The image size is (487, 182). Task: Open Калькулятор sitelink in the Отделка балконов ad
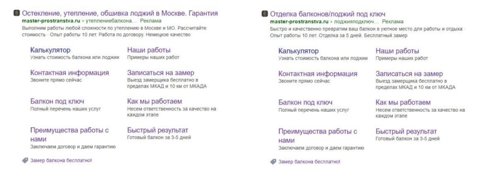point(299,51)
